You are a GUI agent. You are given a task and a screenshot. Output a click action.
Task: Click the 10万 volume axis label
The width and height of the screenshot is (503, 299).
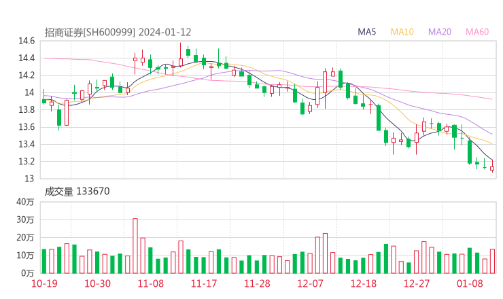click(x=25, y=256)
